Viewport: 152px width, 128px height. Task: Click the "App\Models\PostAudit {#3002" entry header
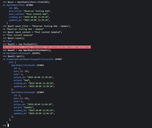(x=28, y=65)
